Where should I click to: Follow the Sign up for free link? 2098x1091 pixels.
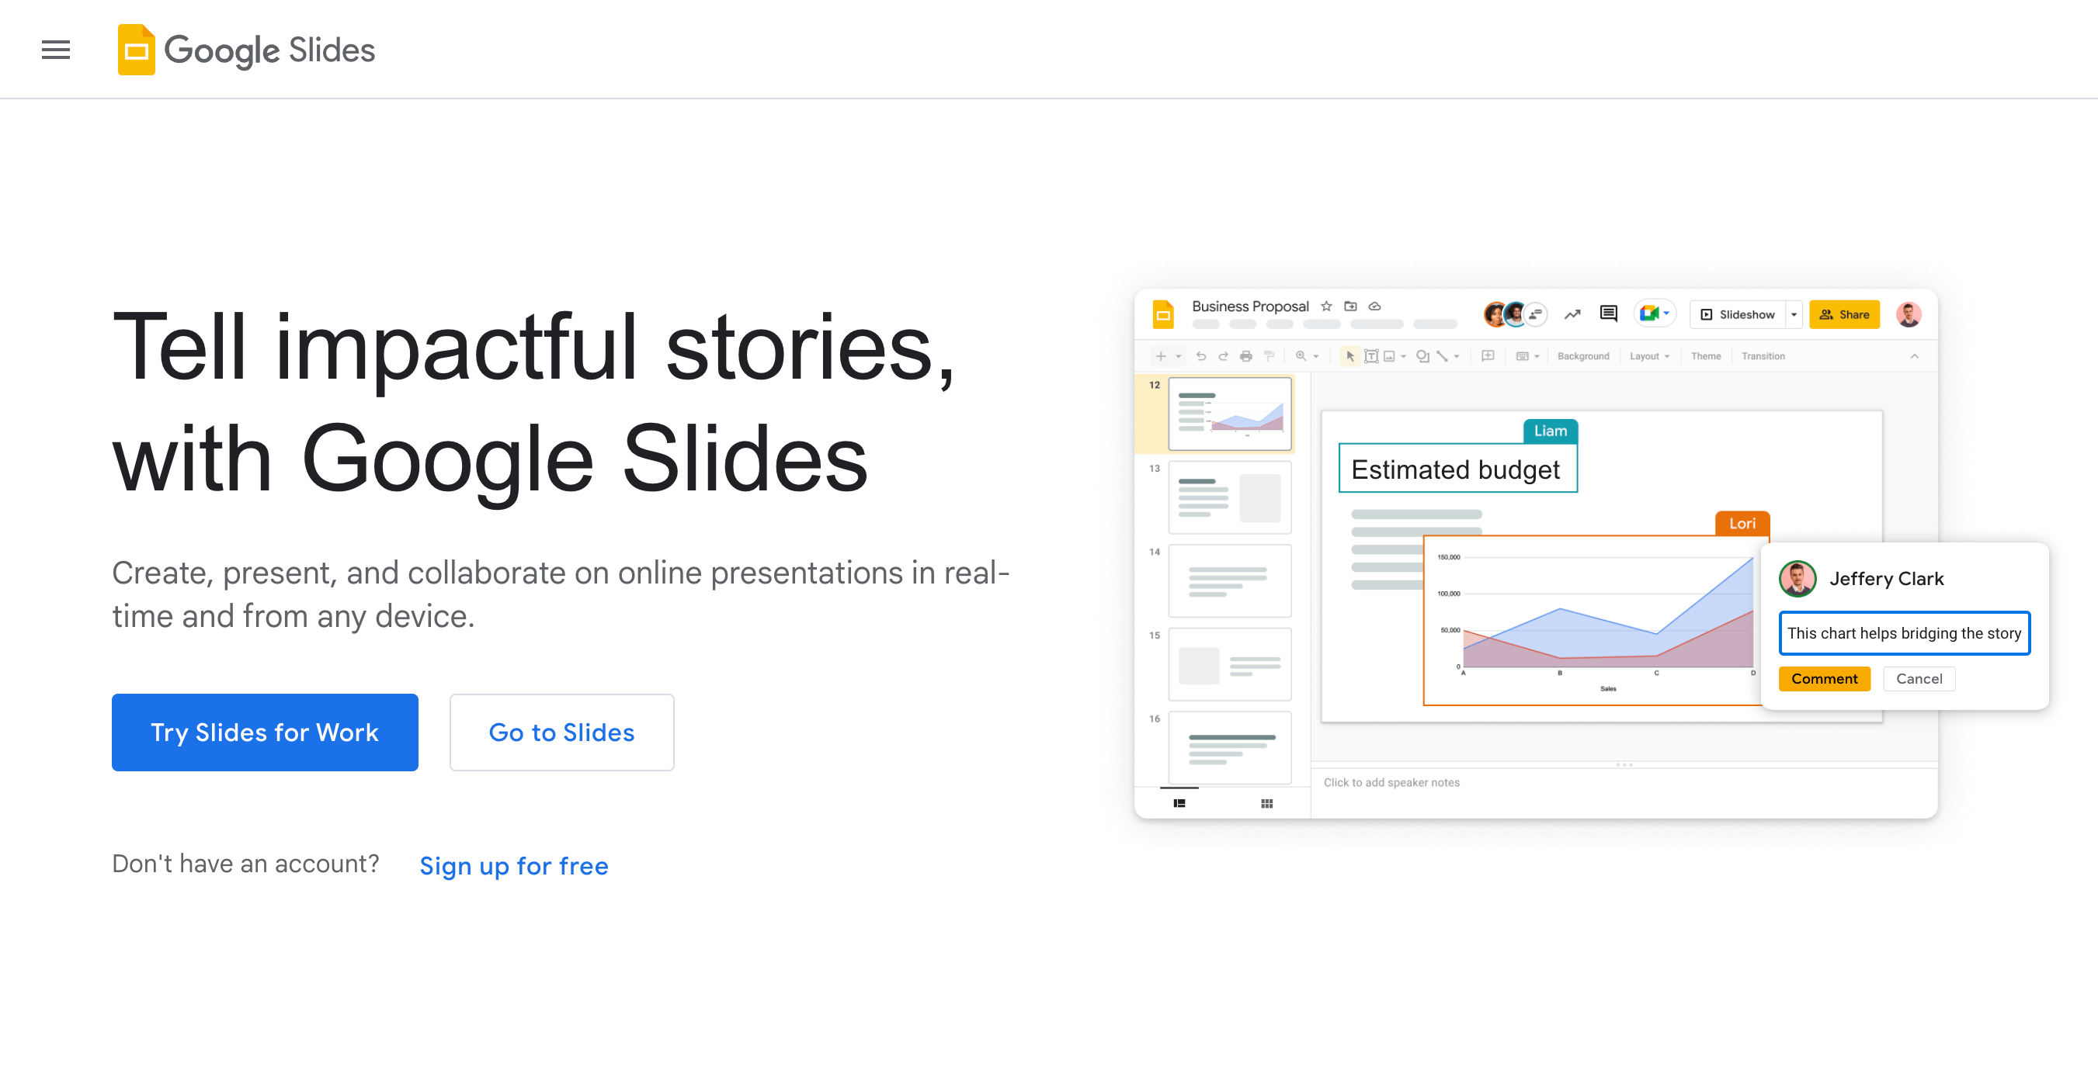coord(513,865)
